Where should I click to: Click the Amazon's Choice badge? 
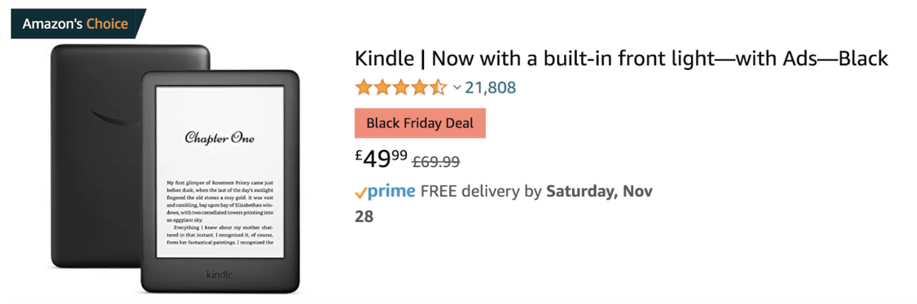click(x=75, y=24)
